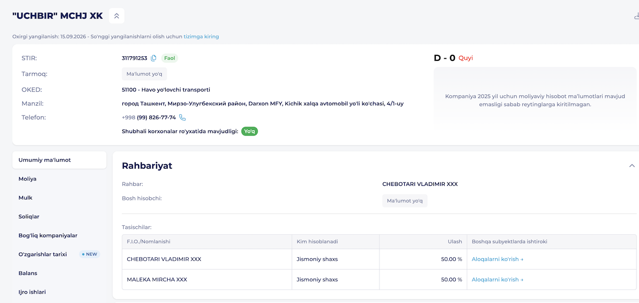
Task: Collapse the Rahbariyat section with the chevron
Action: (632, 165)
